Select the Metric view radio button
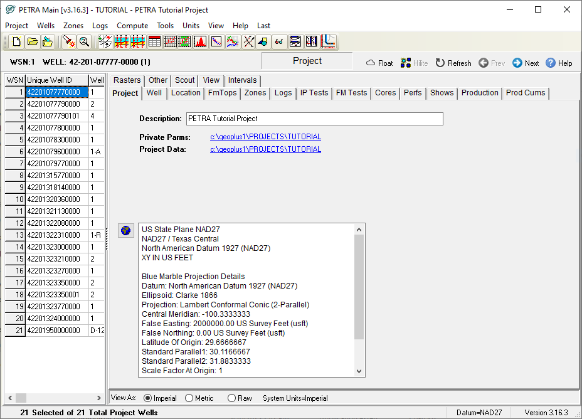582x419 pixels. 189,398
